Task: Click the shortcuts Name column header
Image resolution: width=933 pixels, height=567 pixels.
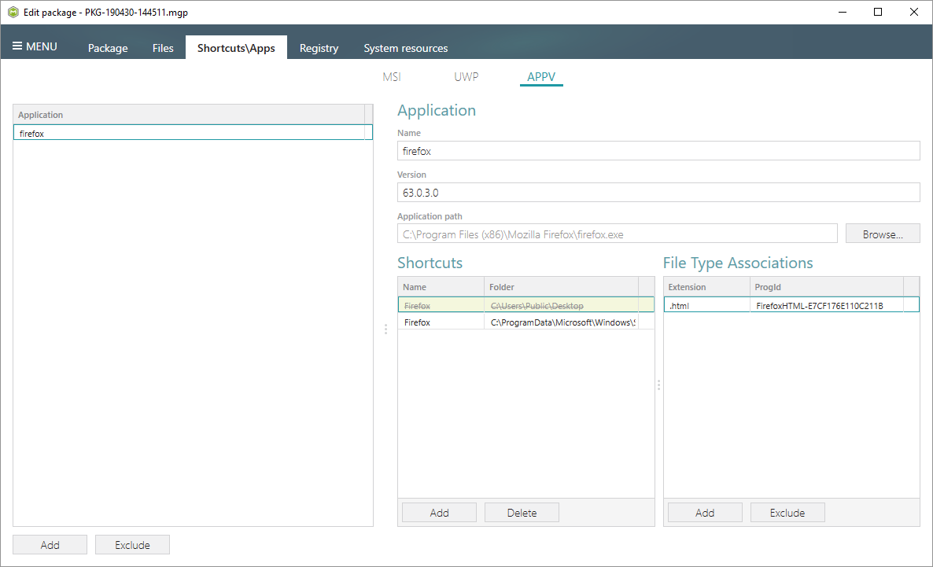Action: click(x=441, y=287)
